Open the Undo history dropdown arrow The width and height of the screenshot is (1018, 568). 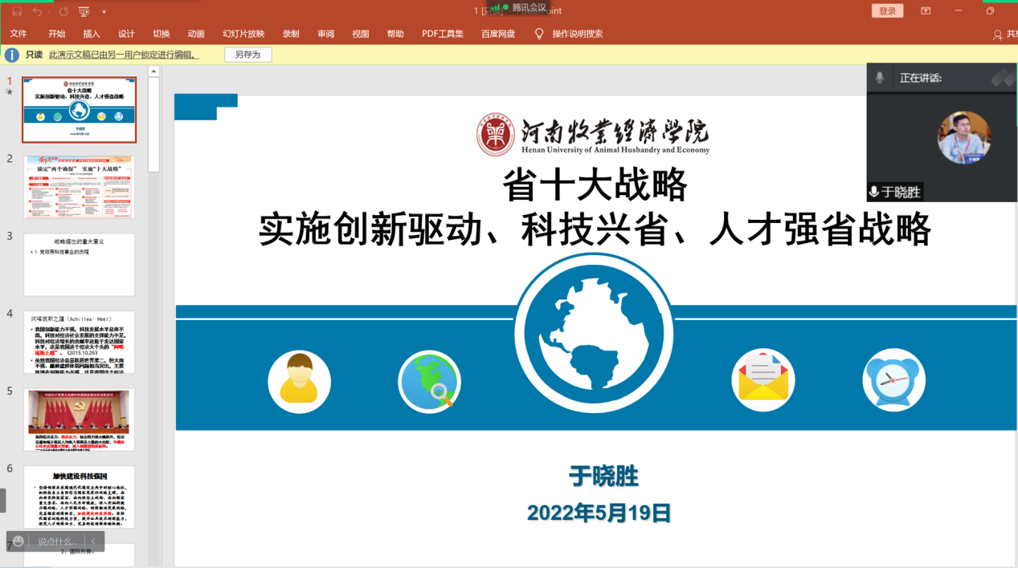click(49, 12)
